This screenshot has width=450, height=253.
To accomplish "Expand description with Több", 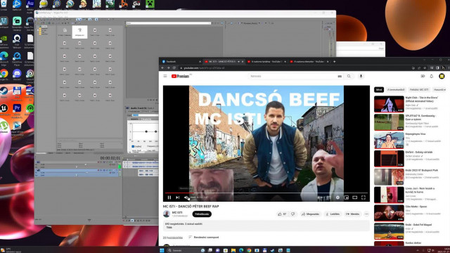I will 169,227.
